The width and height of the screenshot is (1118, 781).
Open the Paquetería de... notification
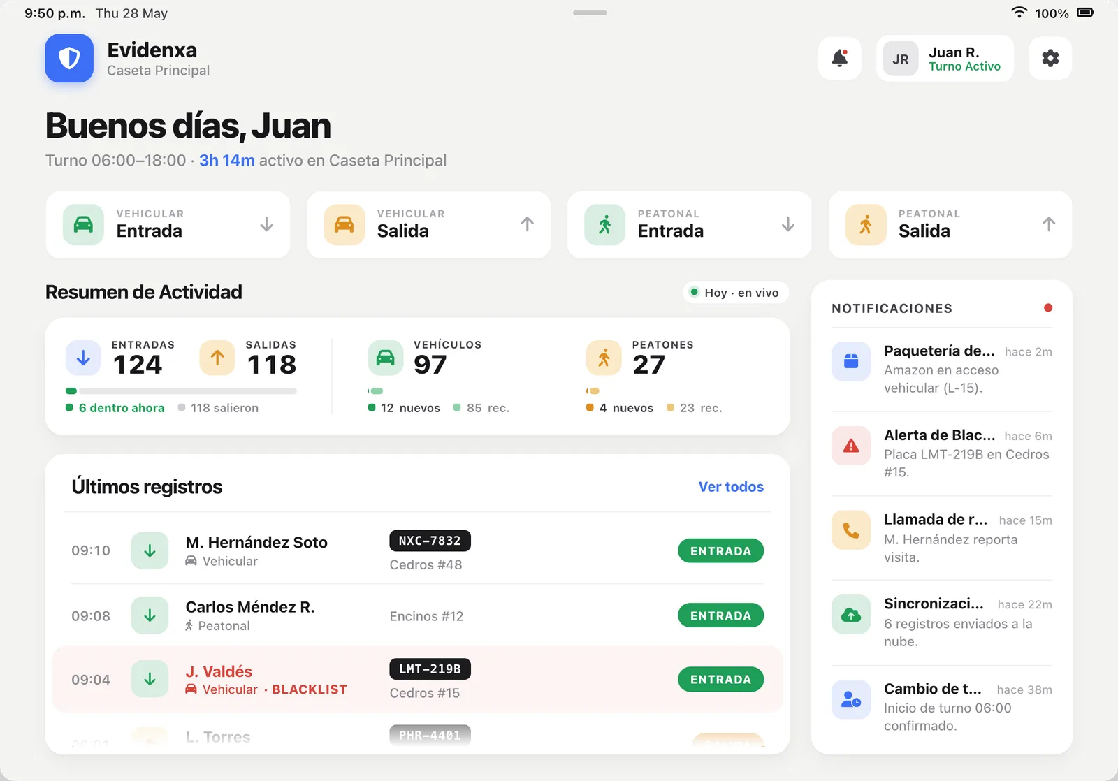coord(941,369)
